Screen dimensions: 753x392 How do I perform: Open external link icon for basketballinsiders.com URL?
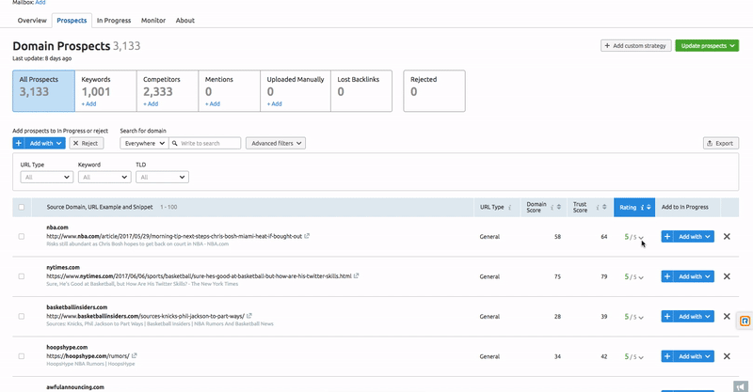[x=249, y=316]
